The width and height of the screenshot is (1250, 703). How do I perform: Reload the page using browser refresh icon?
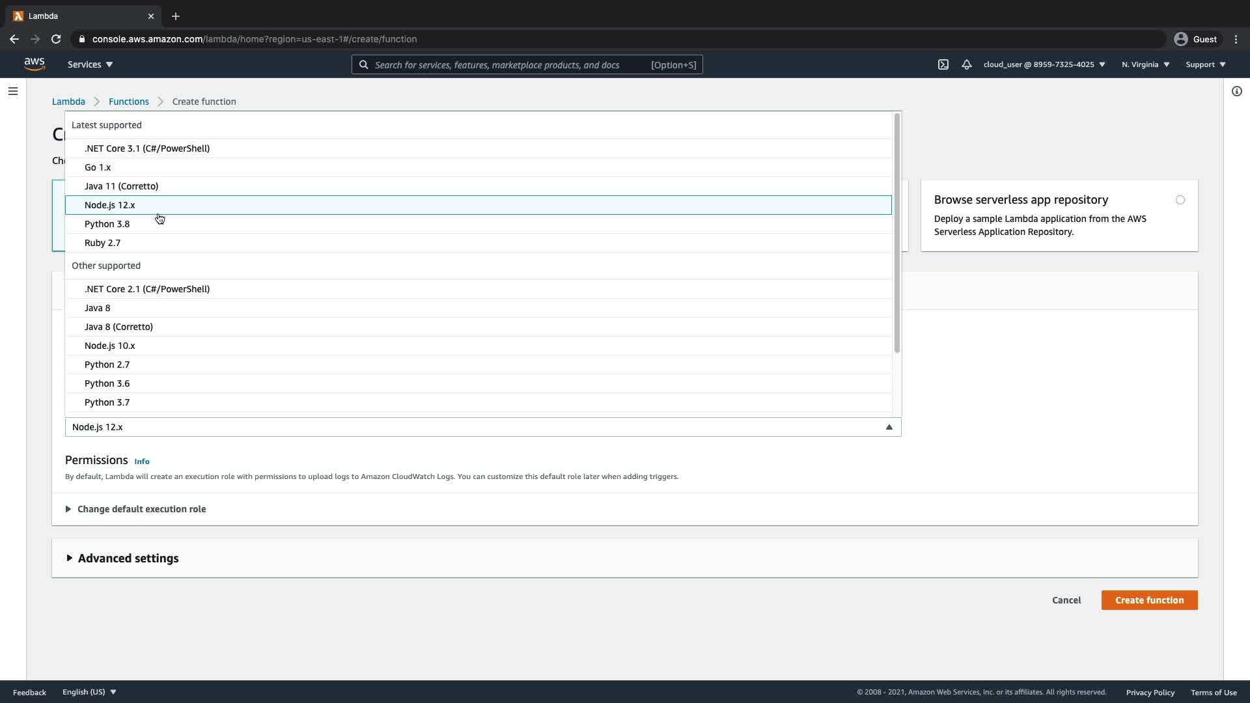[56, 39]
